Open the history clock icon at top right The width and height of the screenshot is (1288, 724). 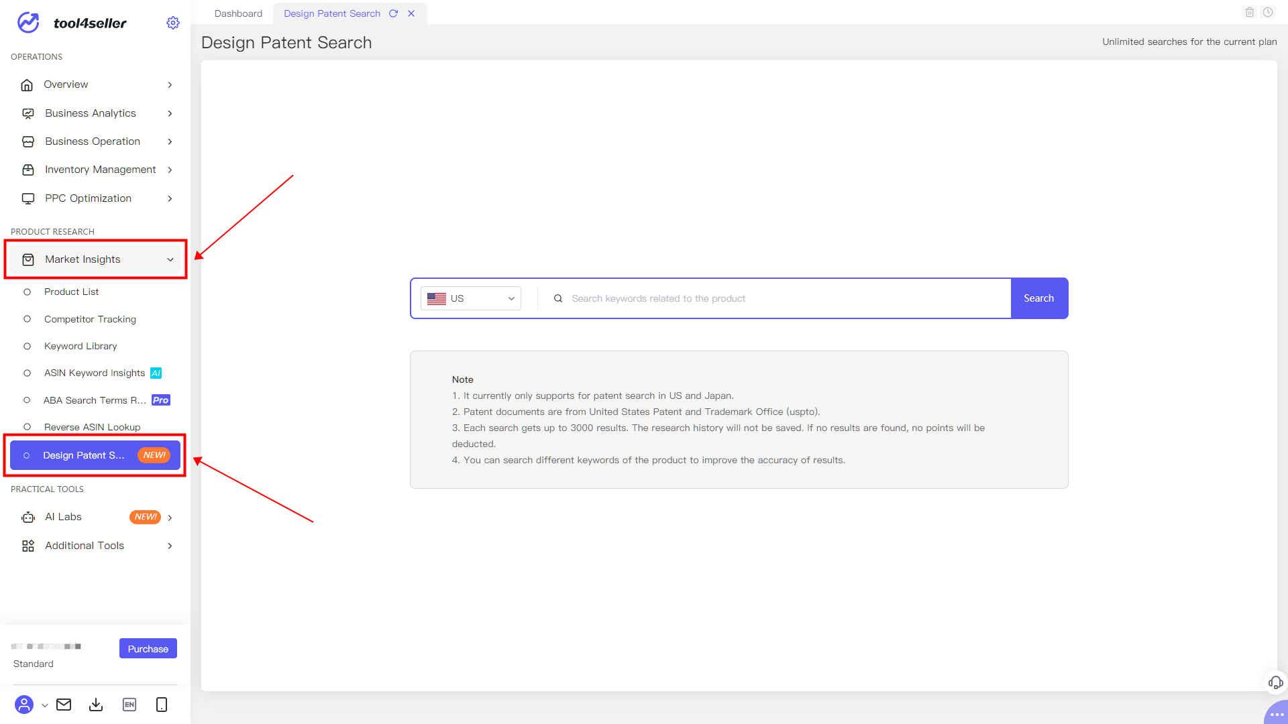tap(1268, 12)
